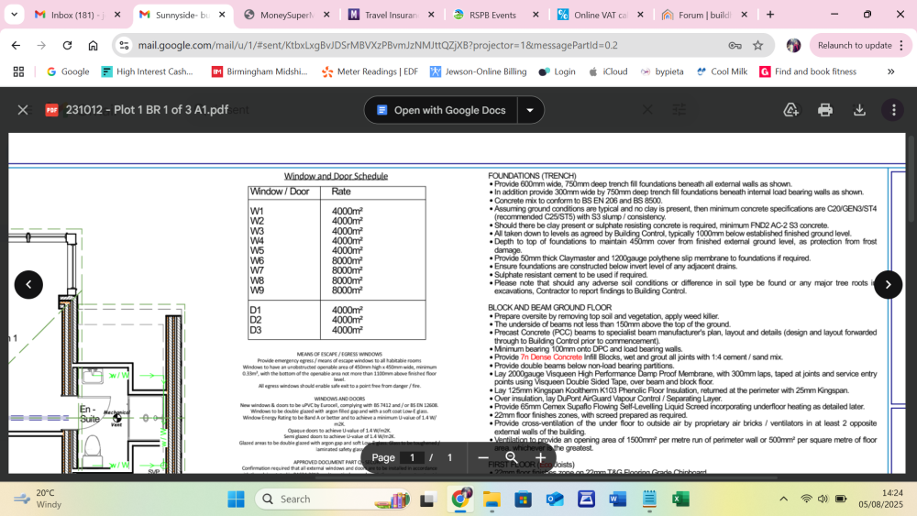Print the PDF document
The height and width of the screenshot is (516, 917).
pyautogui.click(x=825, y=110)
